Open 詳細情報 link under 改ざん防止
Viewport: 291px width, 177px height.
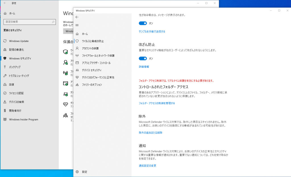[x=144, y=67]
